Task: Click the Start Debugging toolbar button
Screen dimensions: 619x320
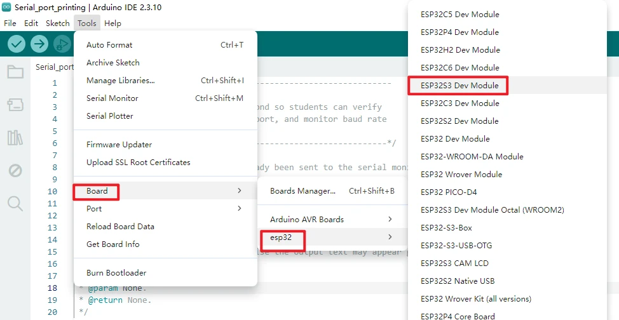Action: point(62,44)
